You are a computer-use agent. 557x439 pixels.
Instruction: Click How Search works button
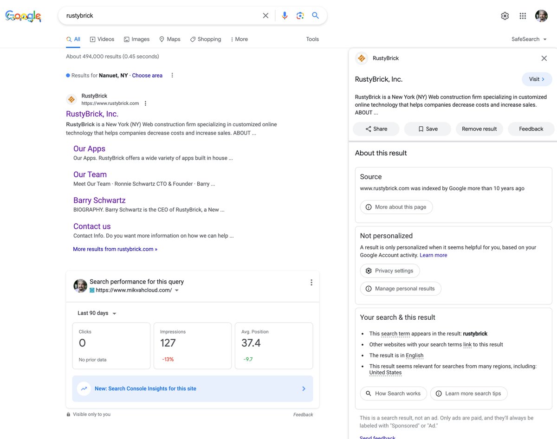point(393,394)
